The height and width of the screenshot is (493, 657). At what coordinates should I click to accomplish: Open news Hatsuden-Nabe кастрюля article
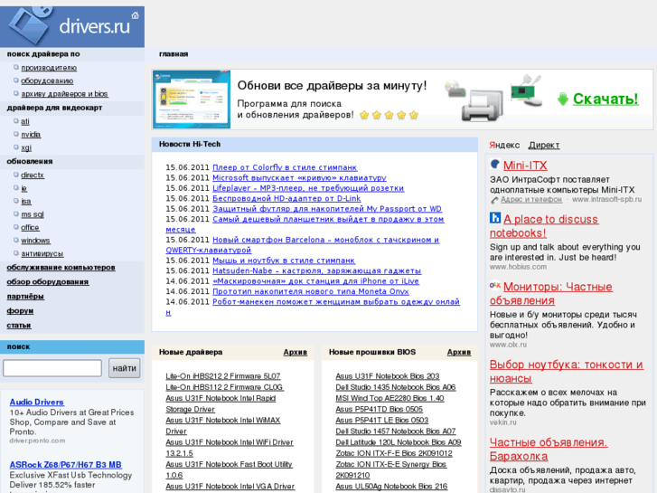tap(317, 270)
